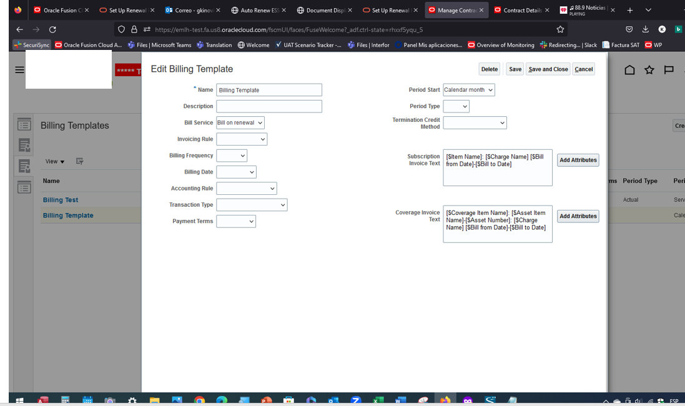The image size is (685, 406).
Task: Click in the Name input field
Action: tap(269, 90)
